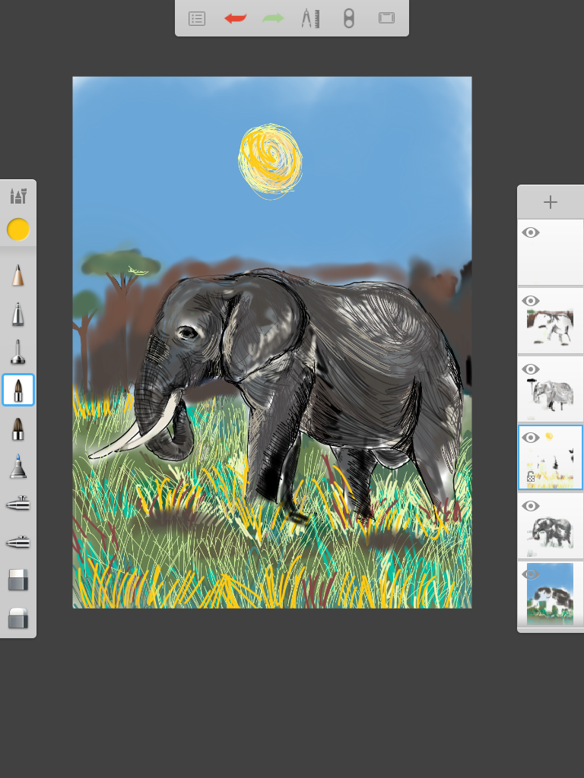Hide the gray elephant shading layer
This screenshot has width=584, height=778.
530,506
